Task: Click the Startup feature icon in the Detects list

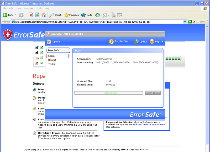Action: tap(34, 109)
